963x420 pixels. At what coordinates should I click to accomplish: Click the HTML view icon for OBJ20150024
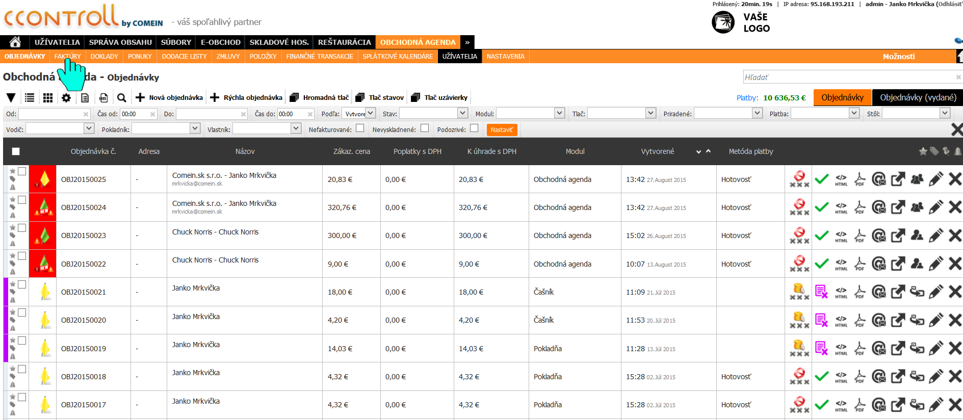pyautogui.click(x=841, y=207)
